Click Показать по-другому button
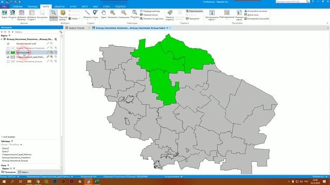Image resolution: width=330 pixels, height=185 pixels. pyautogui.click(x=152, y=18)
